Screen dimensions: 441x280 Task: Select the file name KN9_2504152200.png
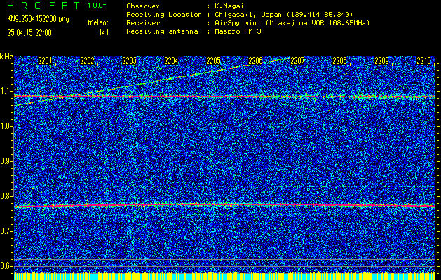click(x=38, y=19)
